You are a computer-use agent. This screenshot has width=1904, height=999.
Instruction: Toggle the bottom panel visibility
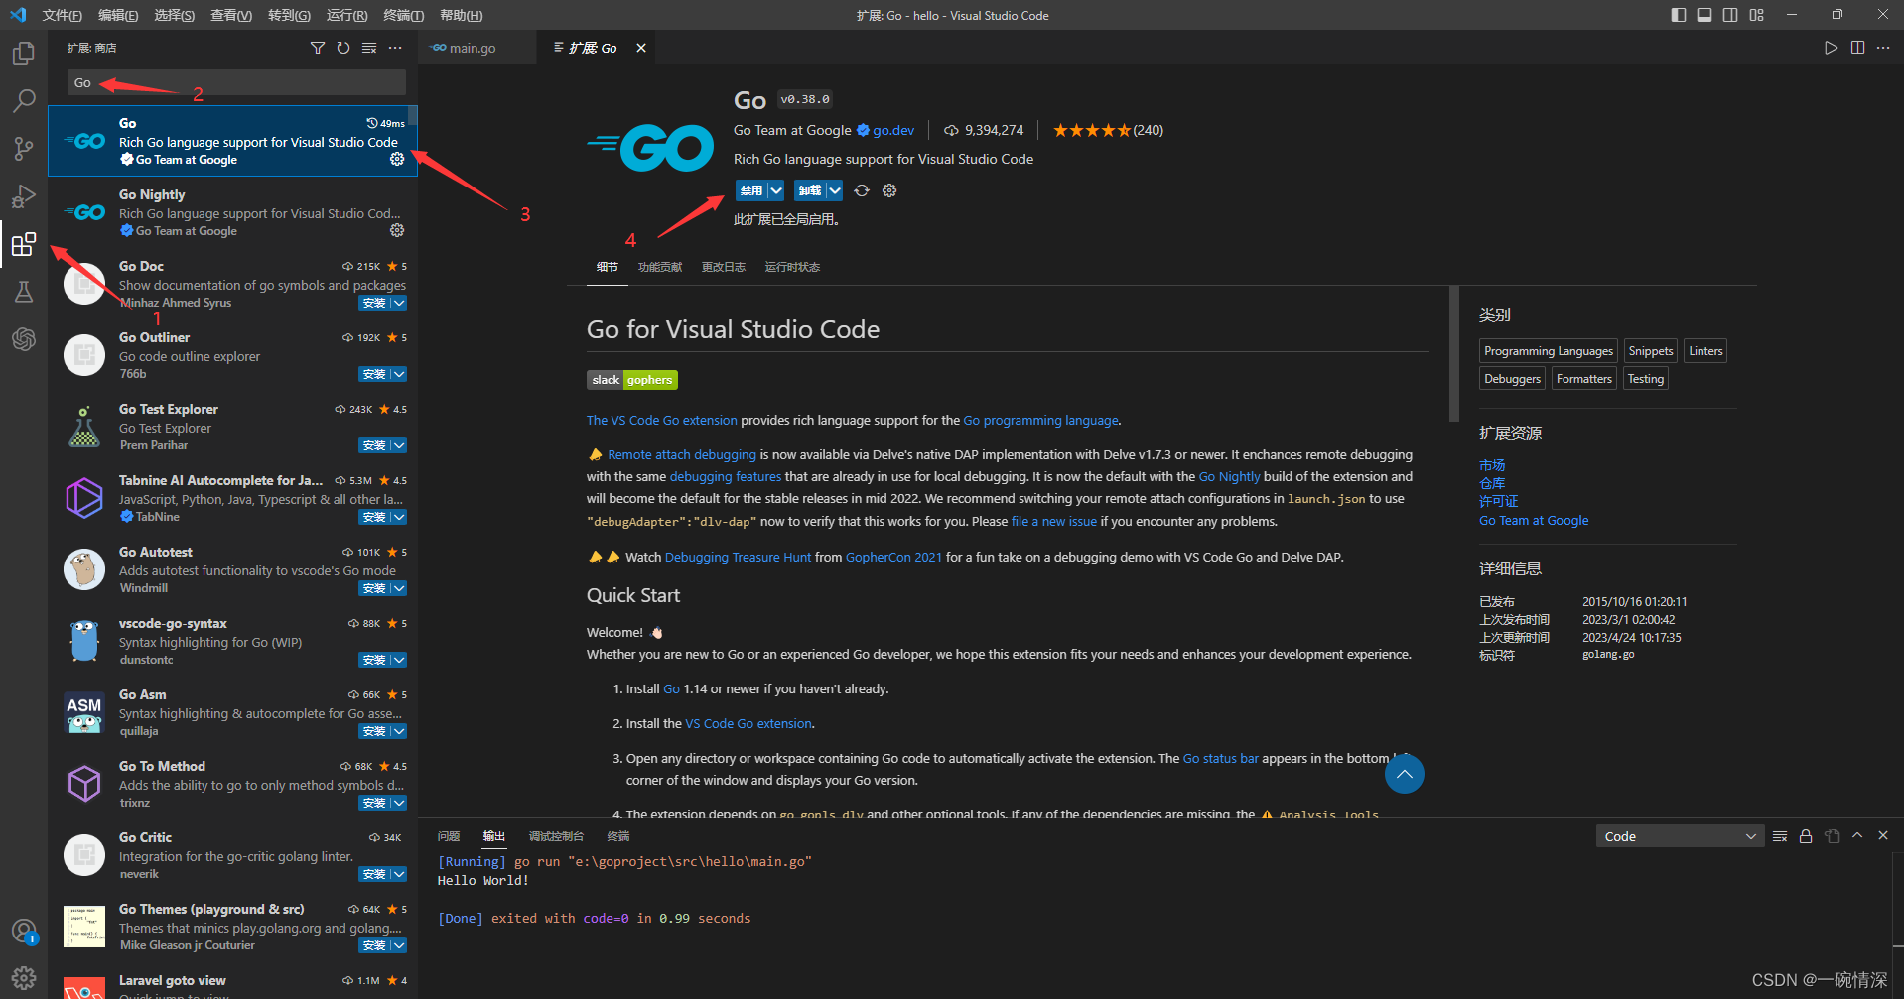pyautogui.click(x=1704, y=15)
